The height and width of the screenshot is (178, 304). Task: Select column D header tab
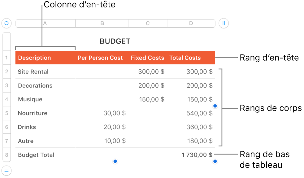point(191,24)
